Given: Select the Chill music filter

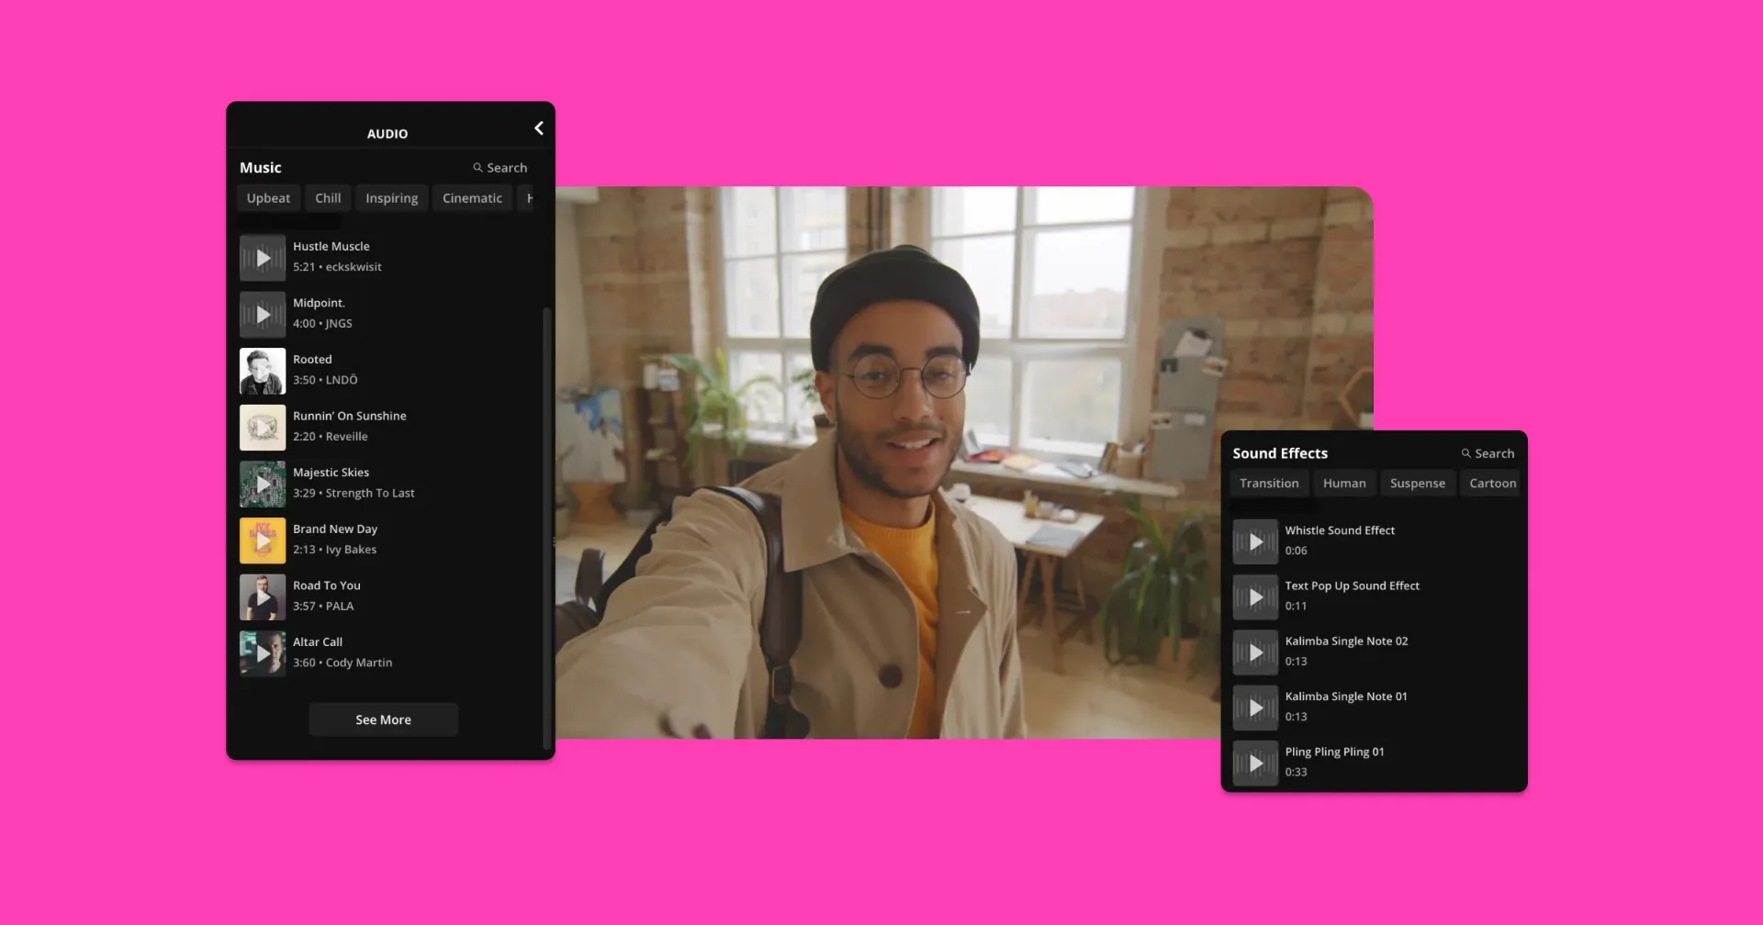Looking at the screenshot, I should coord(328,198).
